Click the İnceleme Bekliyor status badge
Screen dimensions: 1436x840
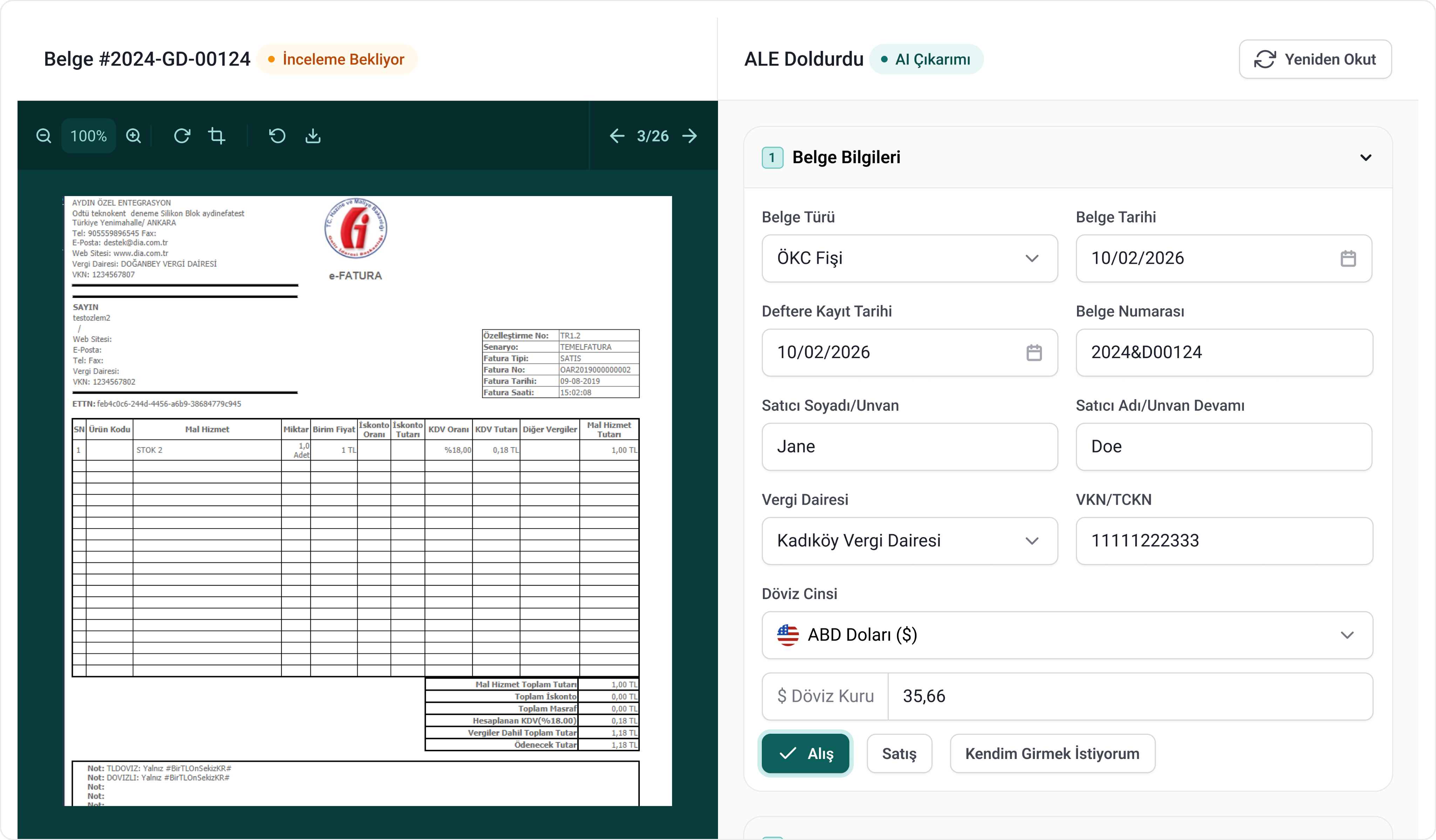click(337, 59)
